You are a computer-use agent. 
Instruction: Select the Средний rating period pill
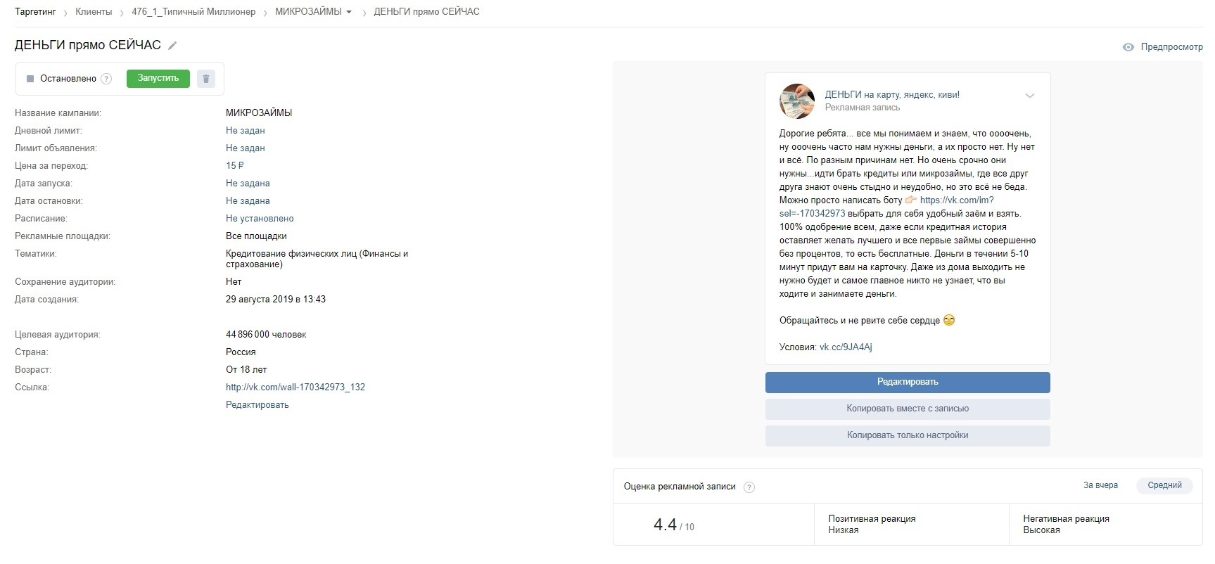coord(1164,485)
